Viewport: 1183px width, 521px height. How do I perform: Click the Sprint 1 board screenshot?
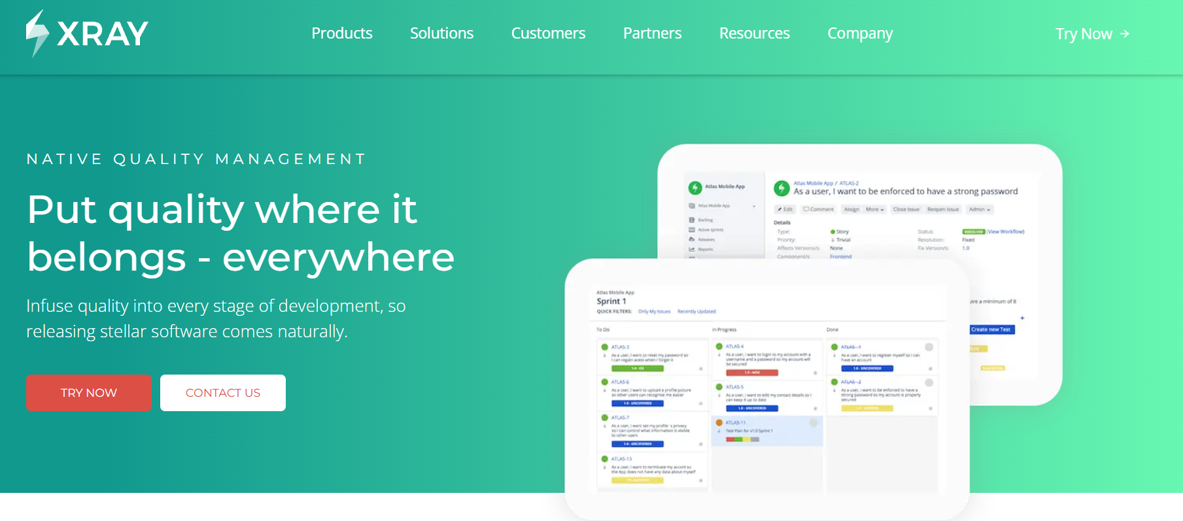point(766,389)
